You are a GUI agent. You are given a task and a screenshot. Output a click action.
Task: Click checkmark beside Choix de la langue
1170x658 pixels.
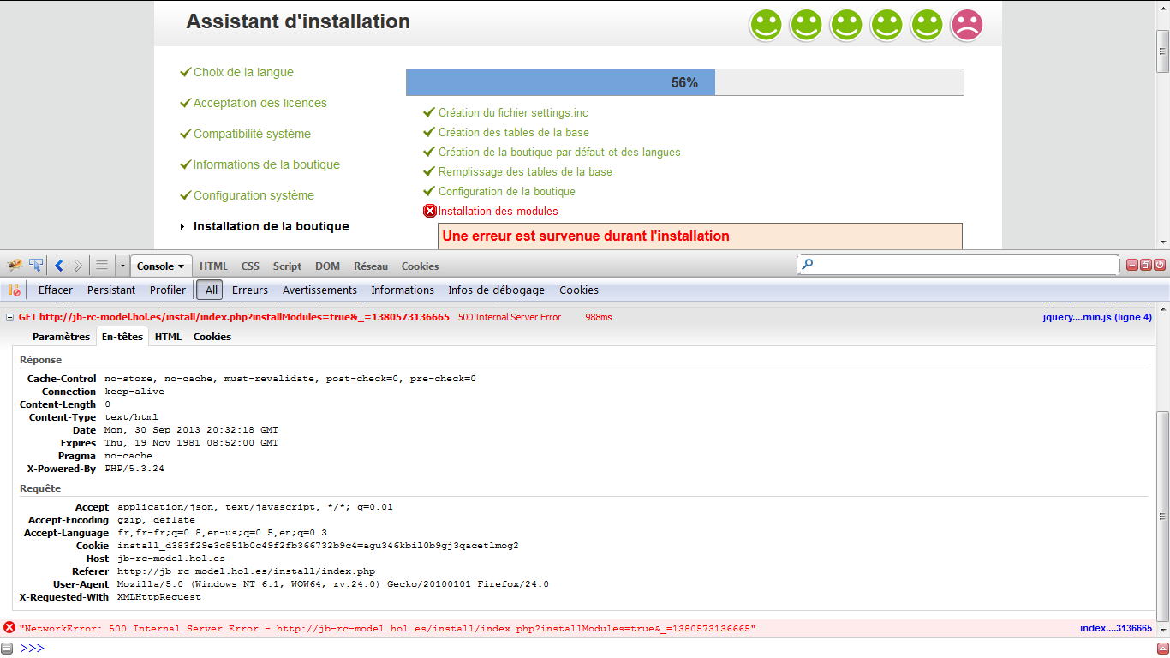185,72
